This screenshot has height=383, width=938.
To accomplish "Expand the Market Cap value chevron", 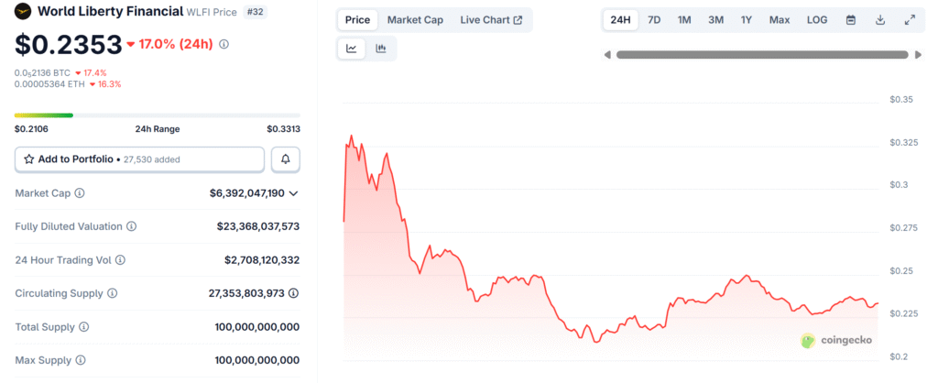I will point(293,193).
